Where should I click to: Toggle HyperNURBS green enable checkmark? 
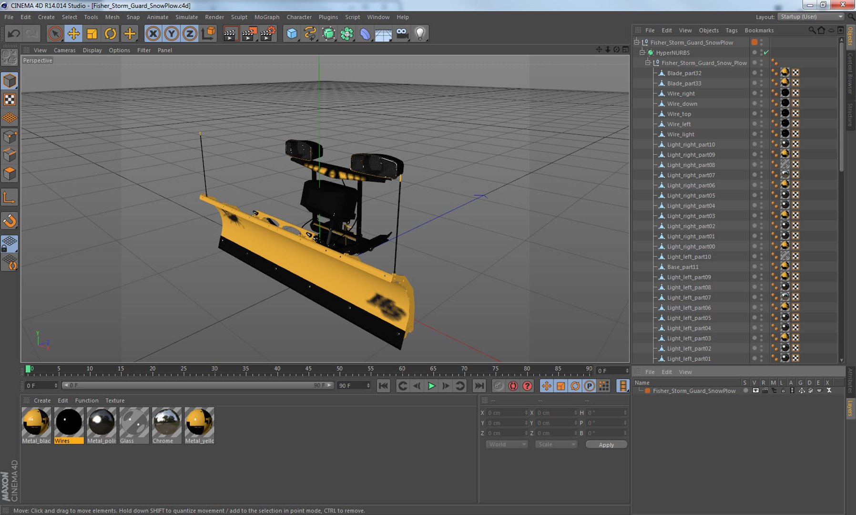click(x=766, y=52)
